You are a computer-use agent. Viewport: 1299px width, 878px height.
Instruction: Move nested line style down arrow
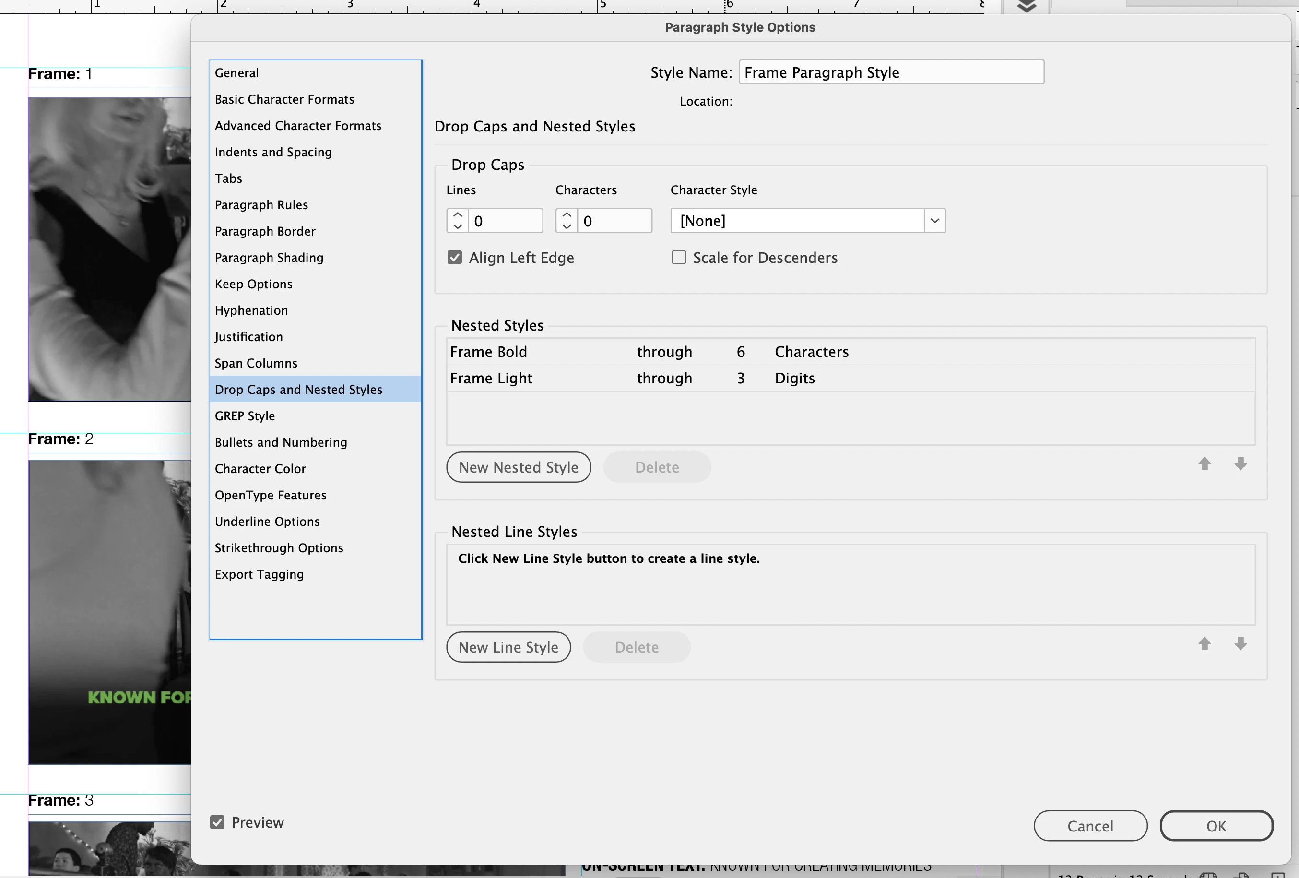click(1240, 643)
